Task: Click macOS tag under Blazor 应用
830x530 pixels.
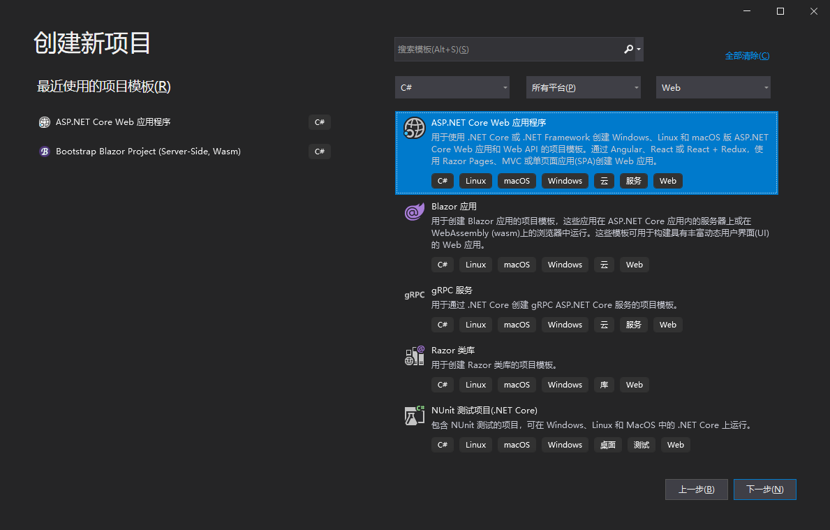Action: (517, 265)
